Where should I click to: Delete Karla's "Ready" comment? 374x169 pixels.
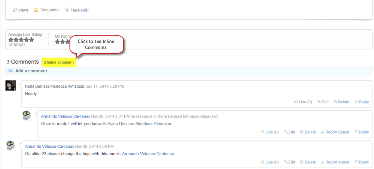click(x=341, y=102)
